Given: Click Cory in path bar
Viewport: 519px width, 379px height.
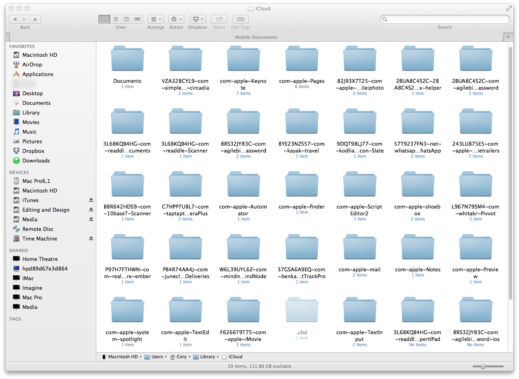Looking at the screenshot, I should coord(178,357).
